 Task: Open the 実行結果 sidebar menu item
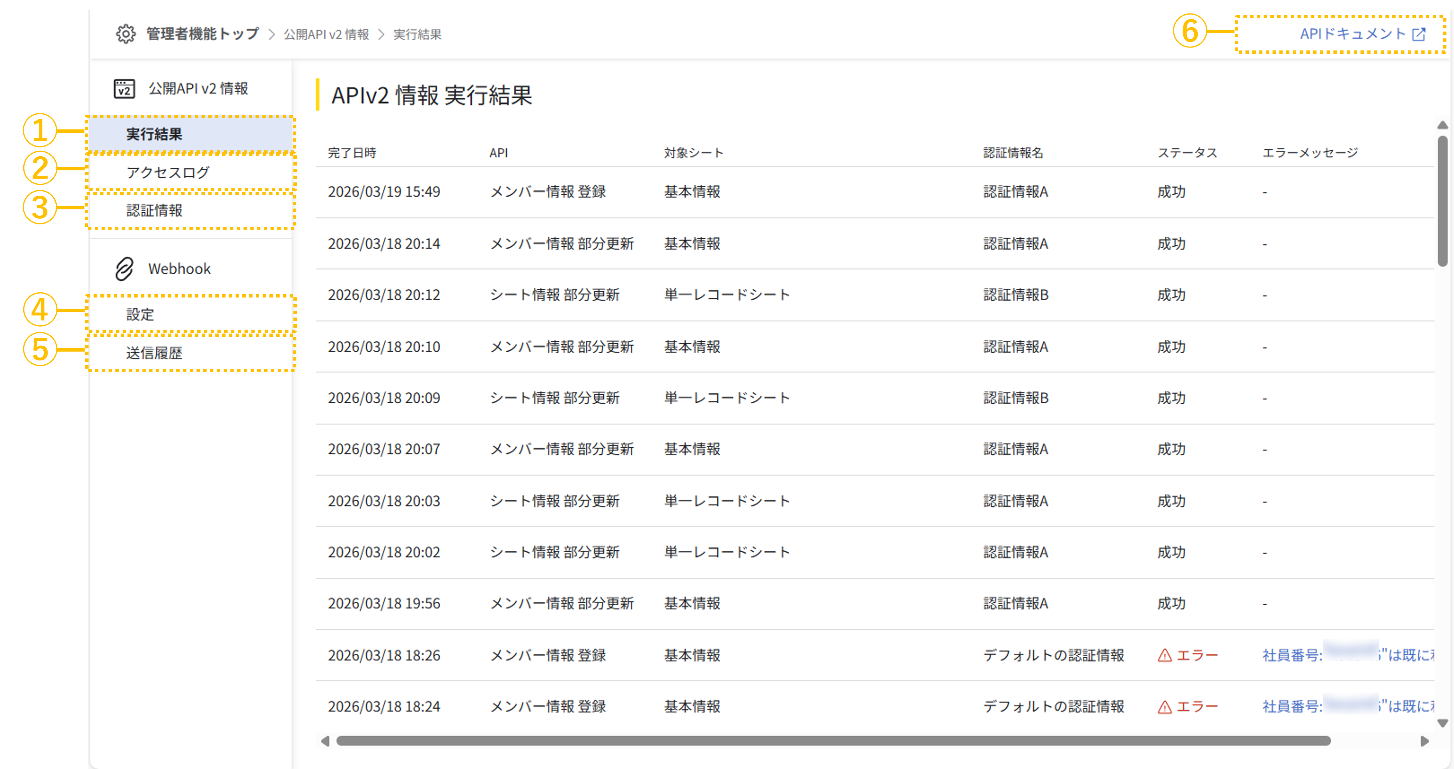tap(190, 134)
